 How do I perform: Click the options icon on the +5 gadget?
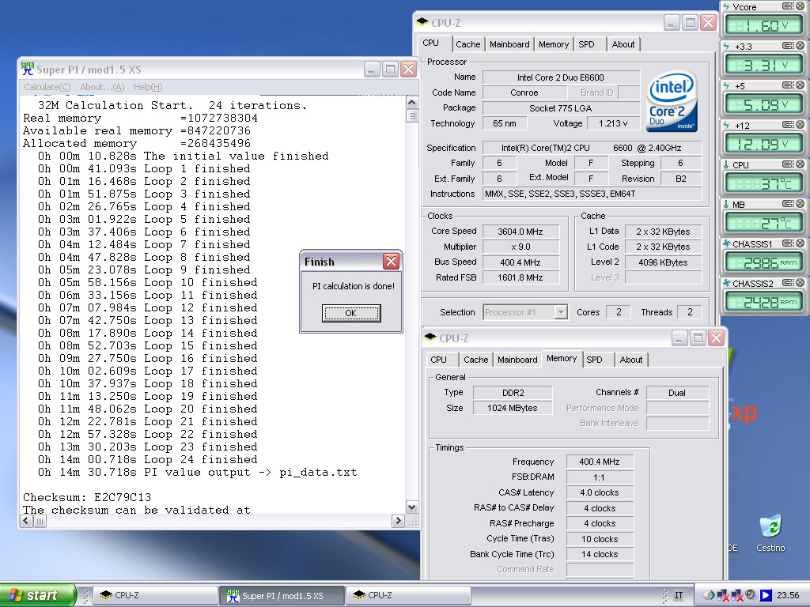(788, 85)
